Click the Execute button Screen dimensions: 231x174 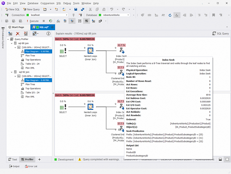[33, 21]
